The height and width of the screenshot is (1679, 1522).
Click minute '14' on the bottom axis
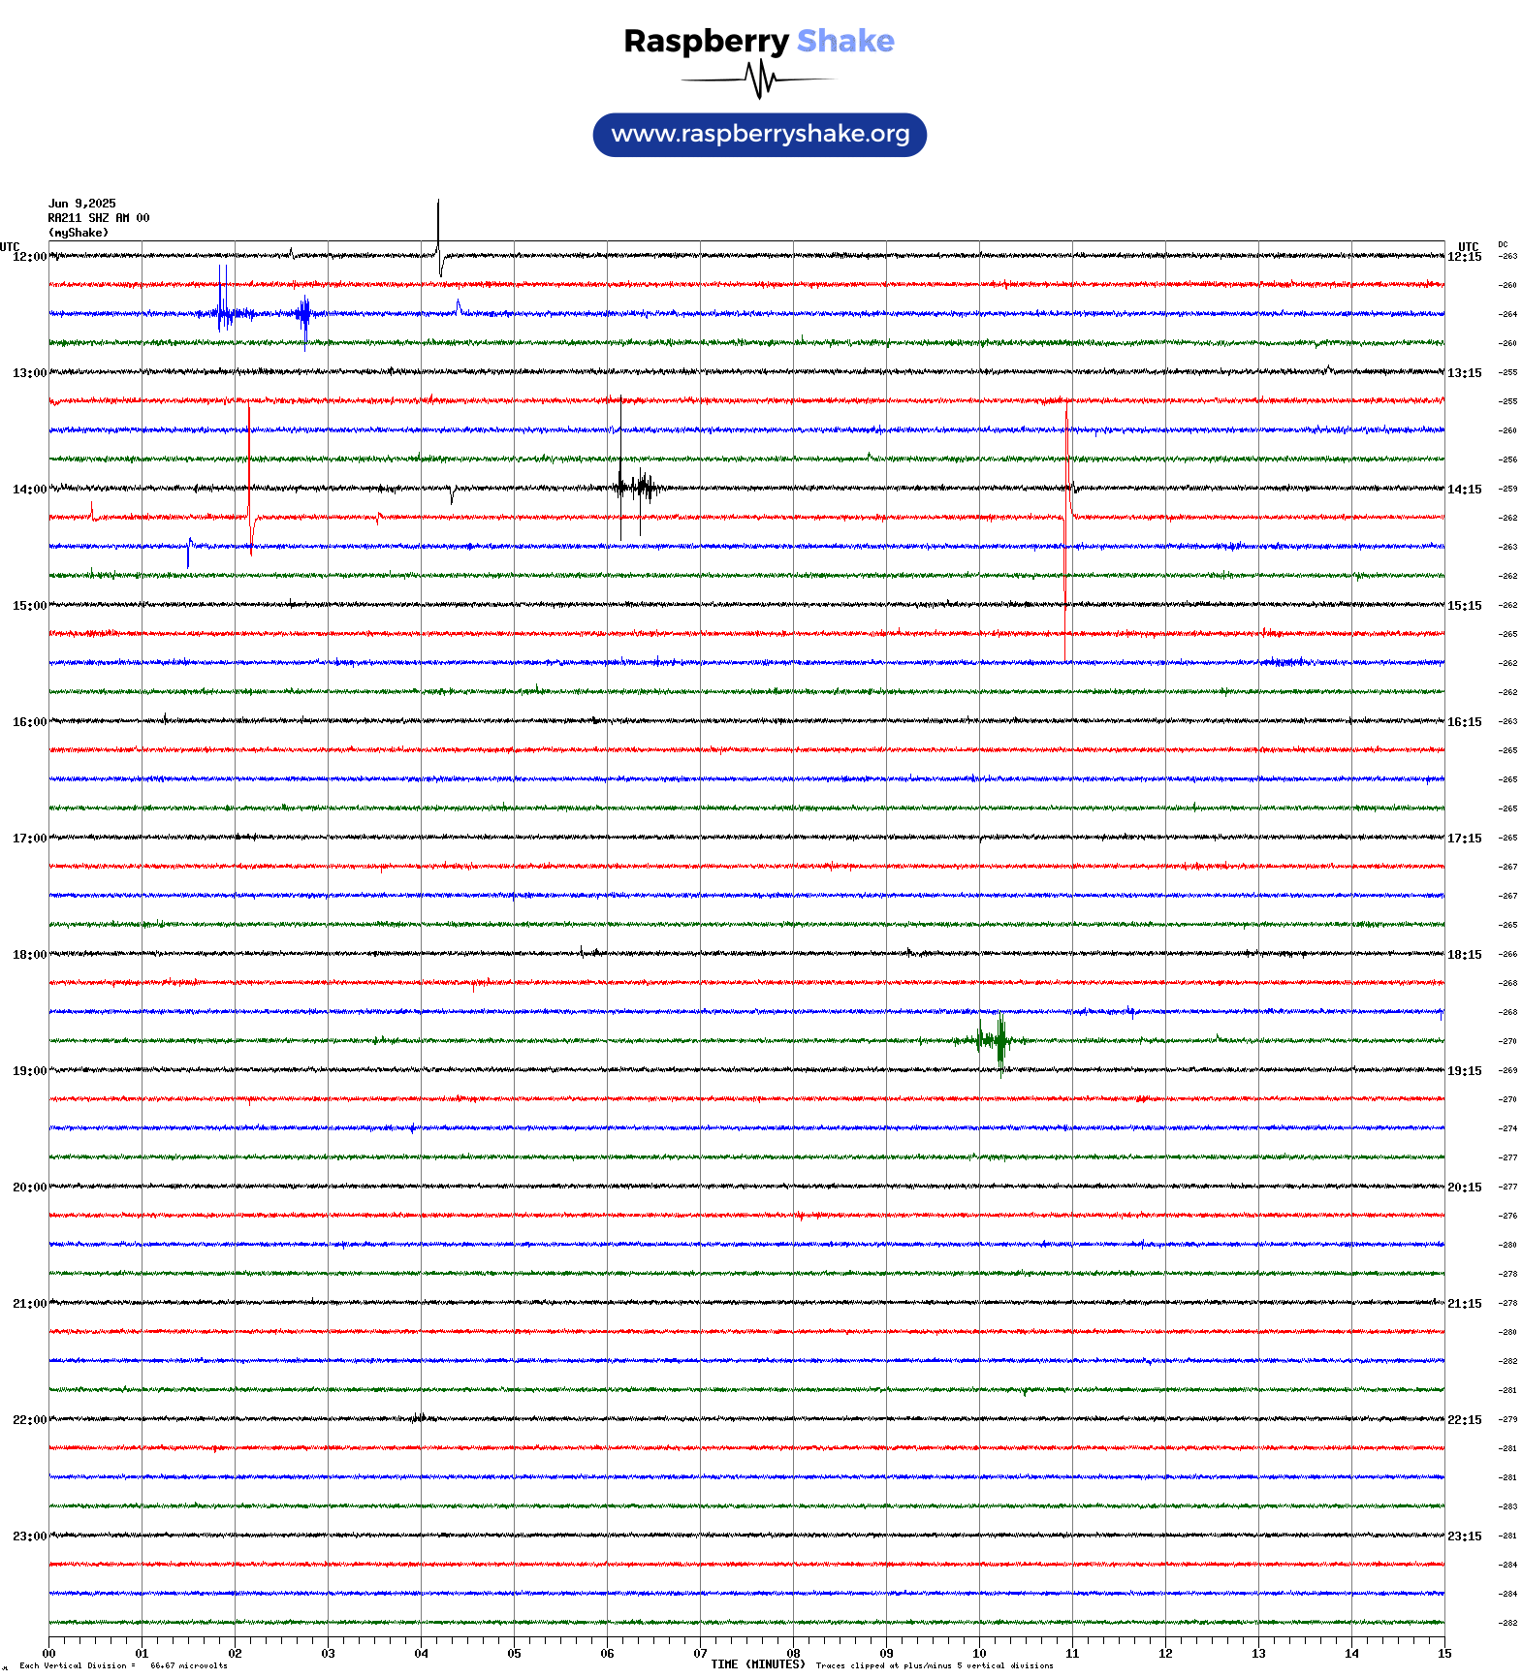[1351, 1654]
